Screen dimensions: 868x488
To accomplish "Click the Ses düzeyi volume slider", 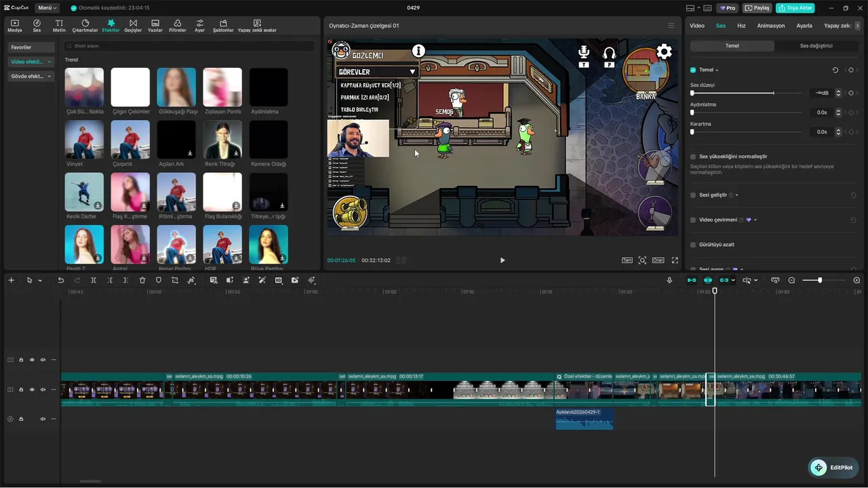I will [x=747, y=93].
